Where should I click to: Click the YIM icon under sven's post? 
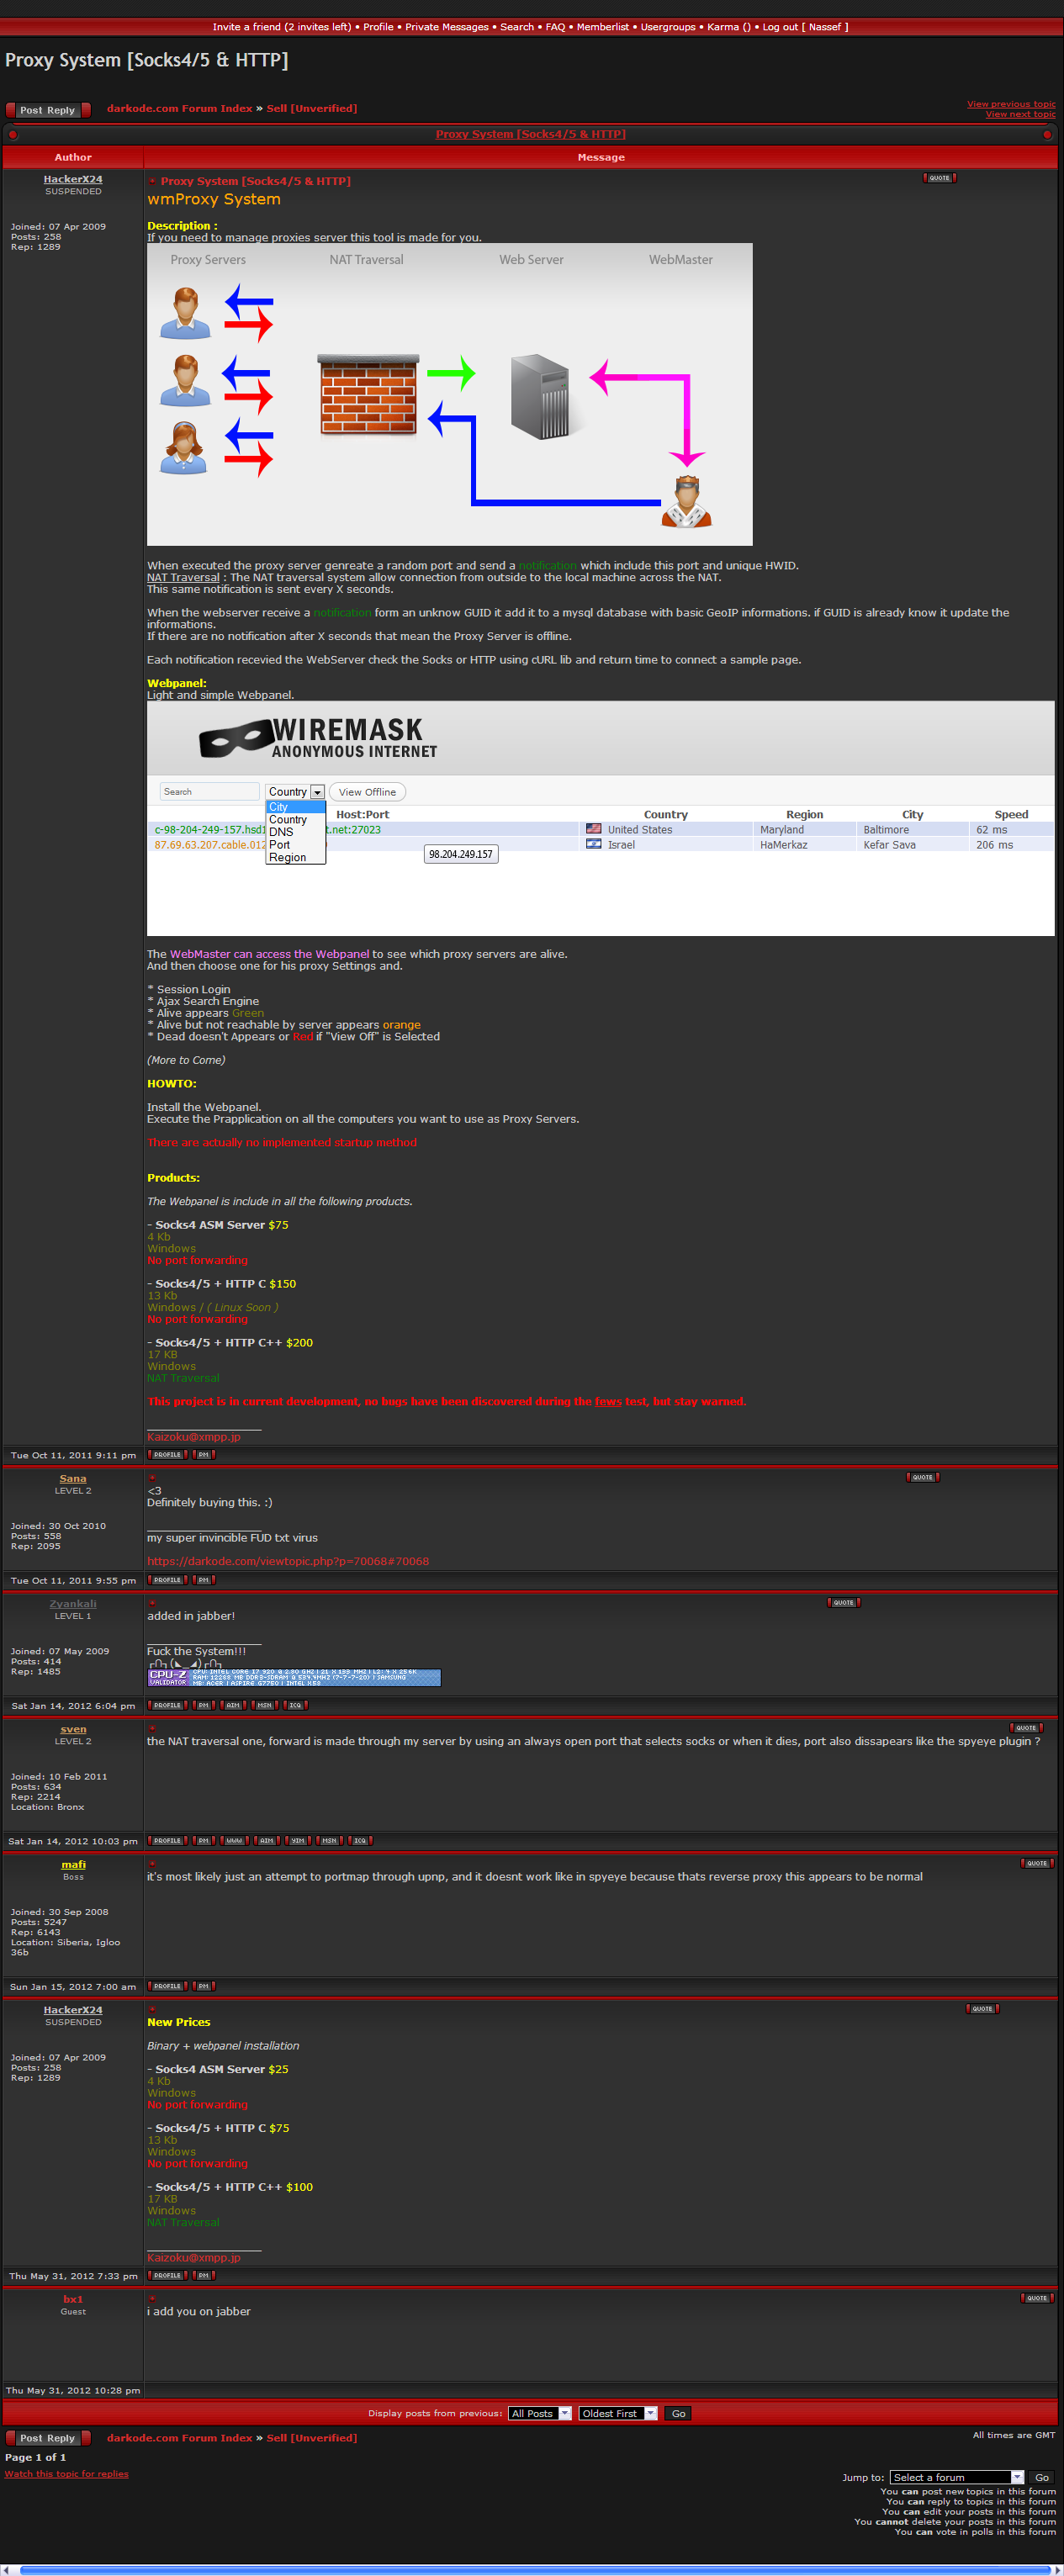coord(298,1840)
